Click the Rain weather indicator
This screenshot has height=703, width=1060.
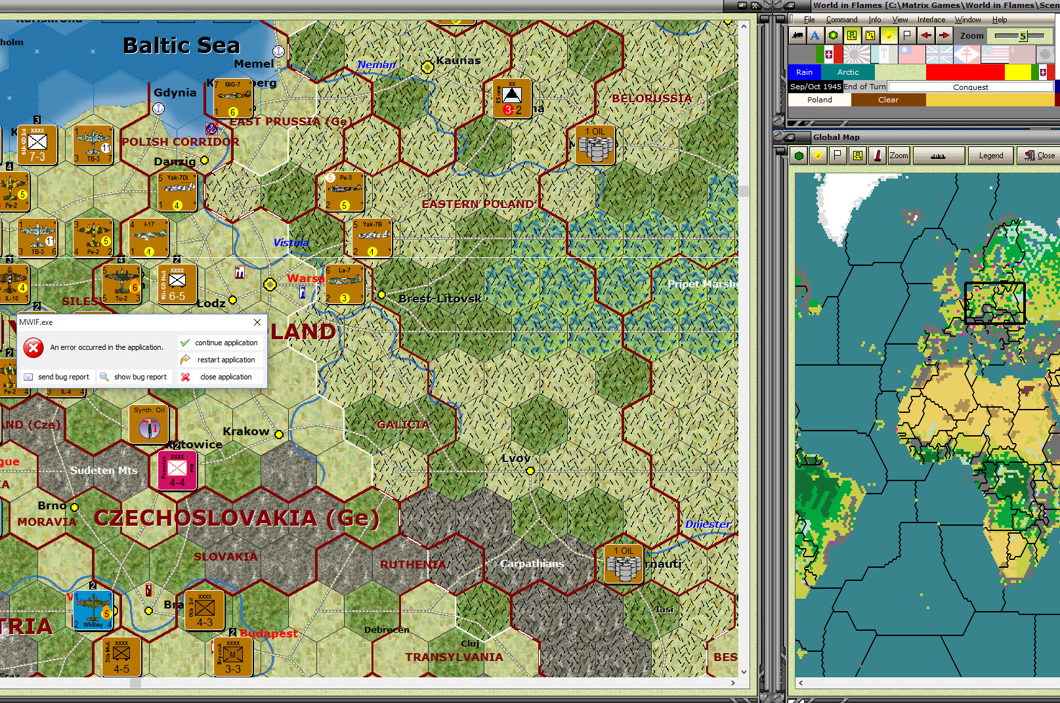click(x=804, y=72)
